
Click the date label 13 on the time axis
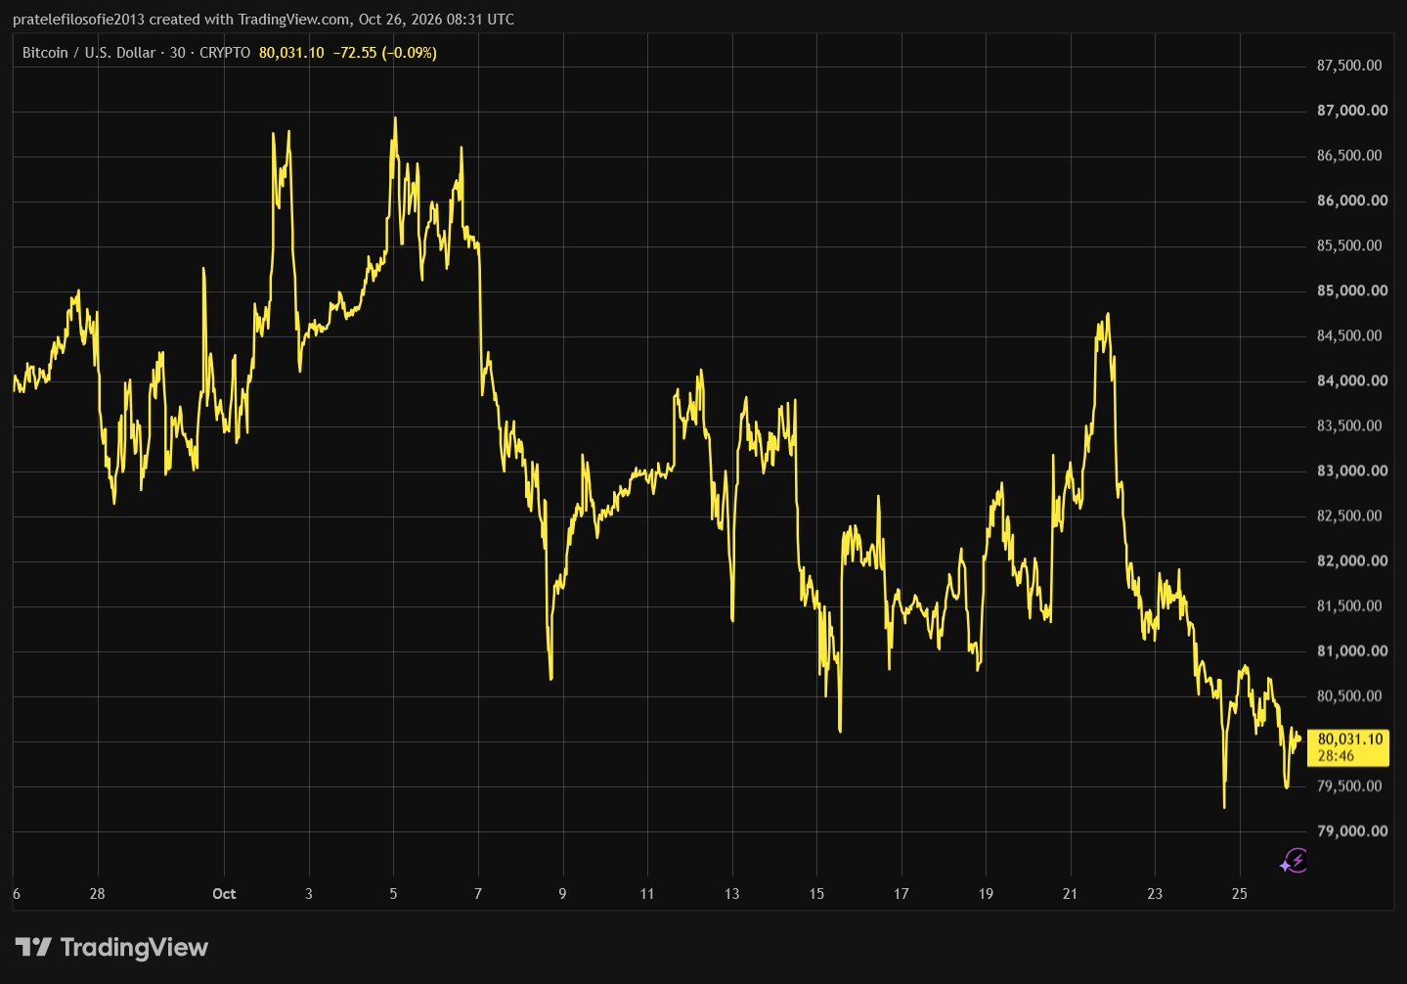pos(732,894)
